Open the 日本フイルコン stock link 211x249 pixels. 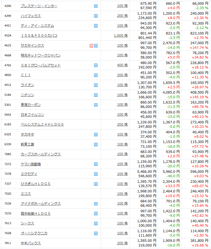[32, 115]
